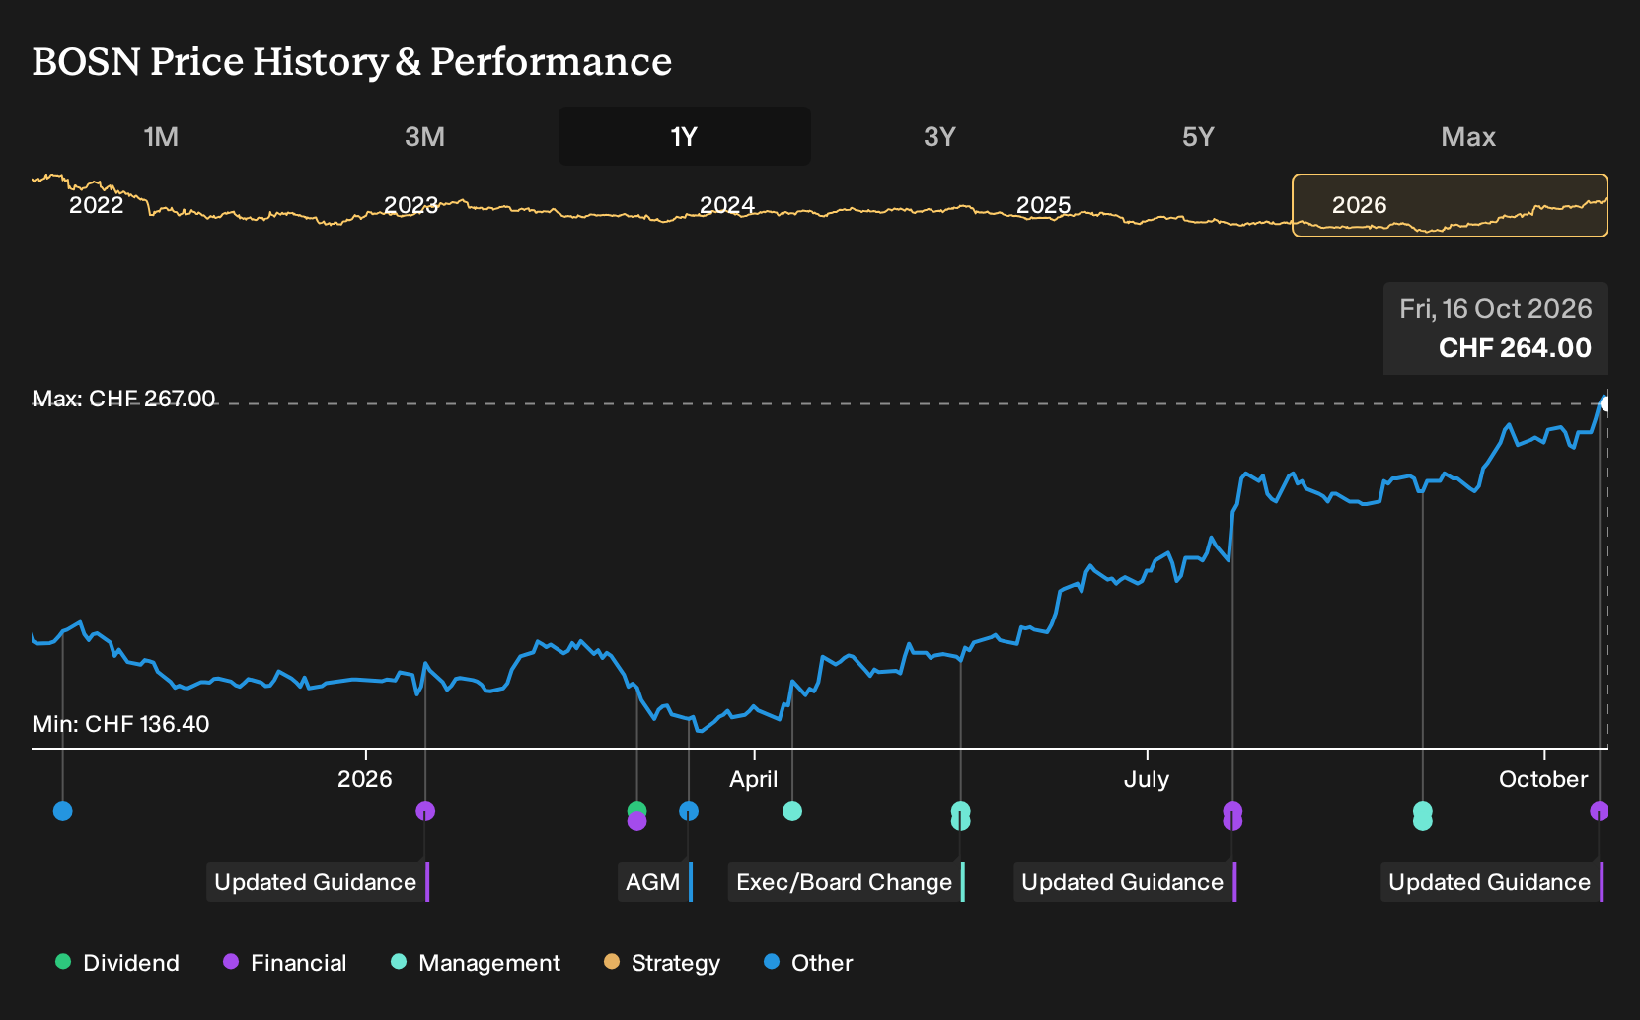Click the 'Max: CHF 267.00' label
Image resolution: width=1640 pixels, height=1020 pixels.
click(x=123, y=399)
